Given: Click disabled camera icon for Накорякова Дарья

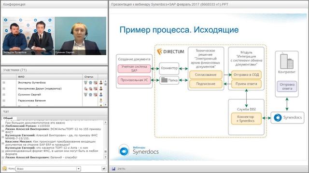Looking at the screenshot, I should 90,88.
